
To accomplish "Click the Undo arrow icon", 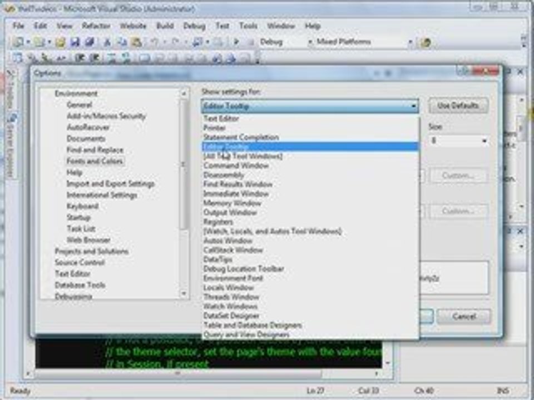I will coord(154,42).
